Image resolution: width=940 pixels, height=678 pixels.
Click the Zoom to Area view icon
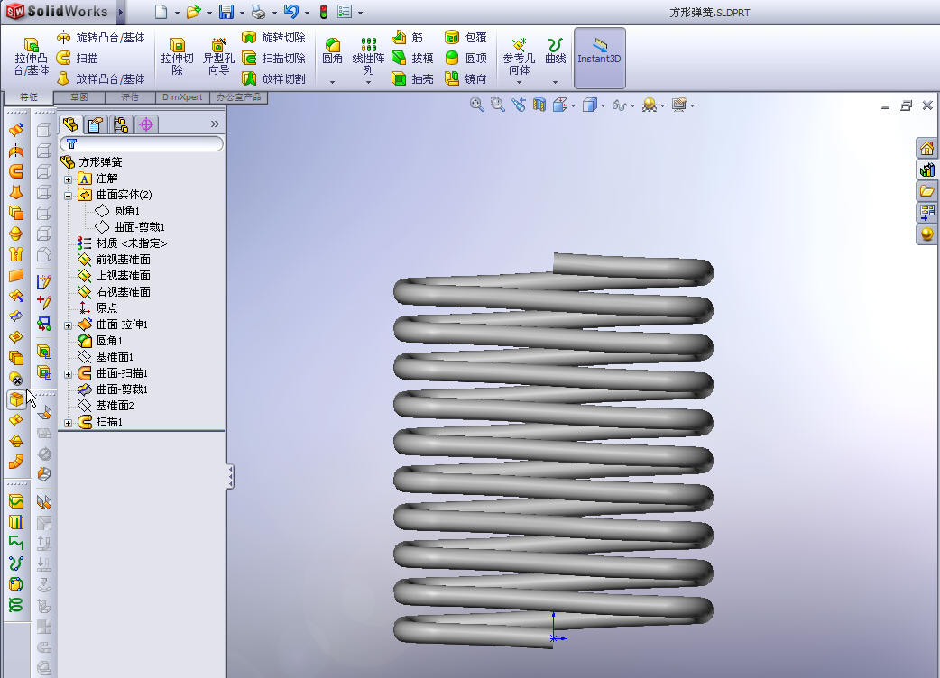pos(498,105)
